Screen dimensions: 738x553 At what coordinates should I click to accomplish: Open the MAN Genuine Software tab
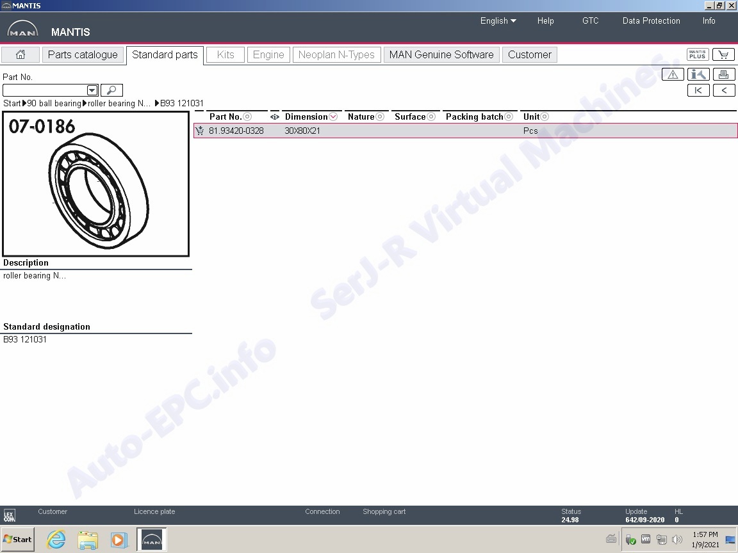tap(441, 54)
